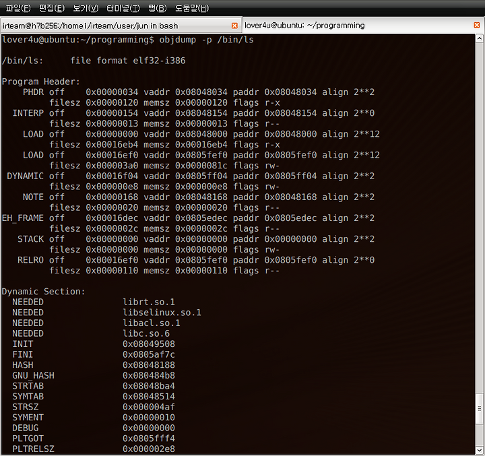Open the 탭(B) menu
485x456 pixels.
point(158,8)
